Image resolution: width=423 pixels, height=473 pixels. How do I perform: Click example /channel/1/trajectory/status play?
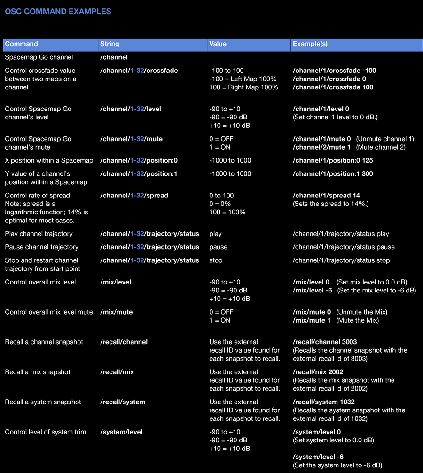point(341,234)
